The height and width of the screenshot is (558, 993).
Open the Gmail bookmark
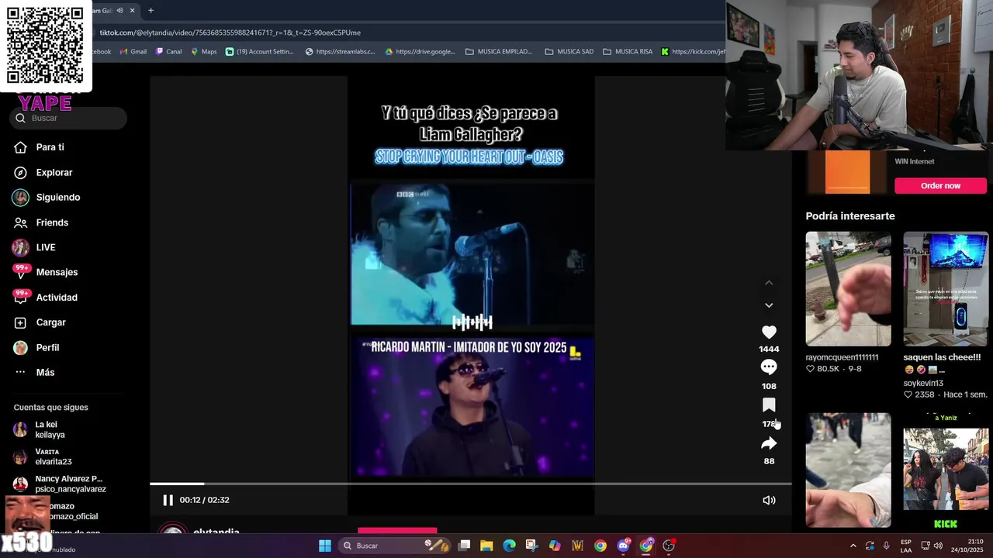(x=133, y=52)
